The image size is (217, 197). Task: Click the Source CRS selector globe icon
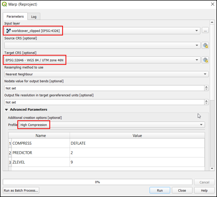tap(205, 45)
